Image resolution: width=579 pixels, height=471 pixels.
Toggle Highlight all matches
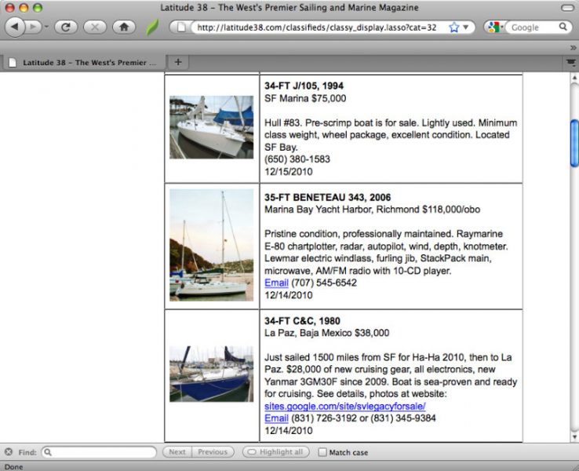(x=276, y=452)
